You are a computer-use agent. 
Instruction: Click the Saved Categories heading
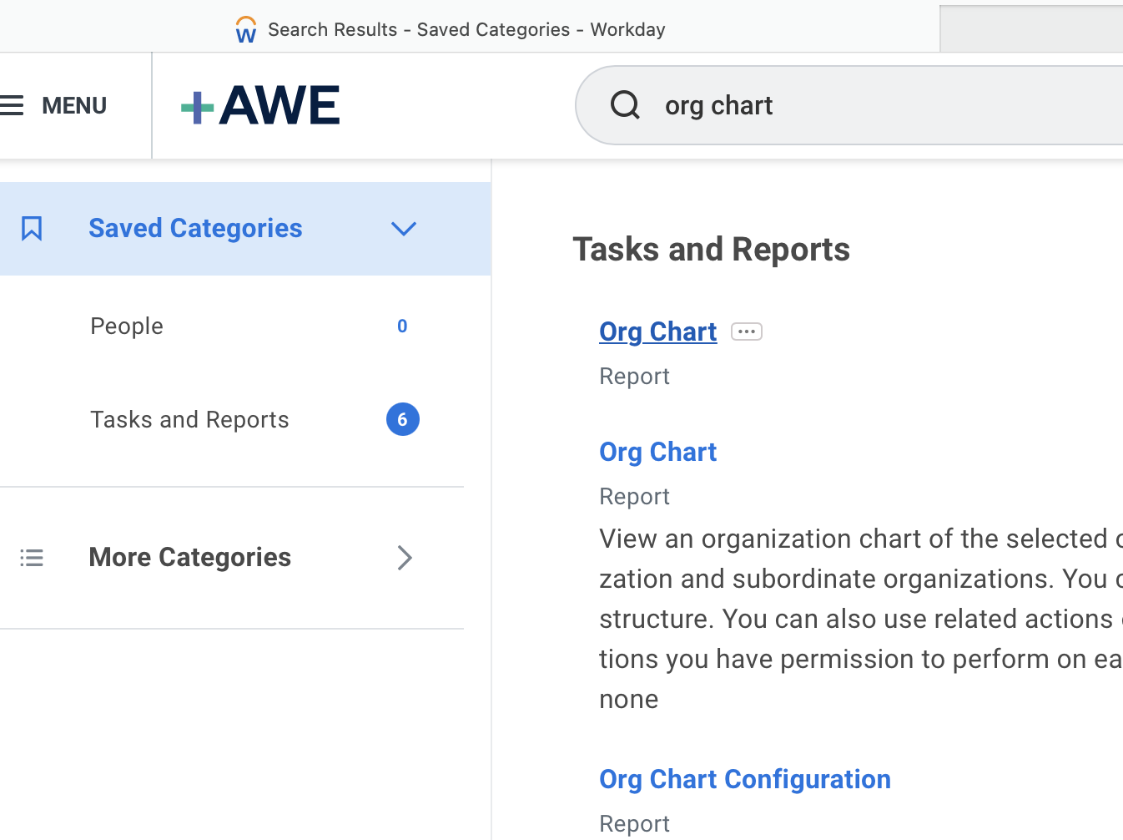[x=194, y=228]
